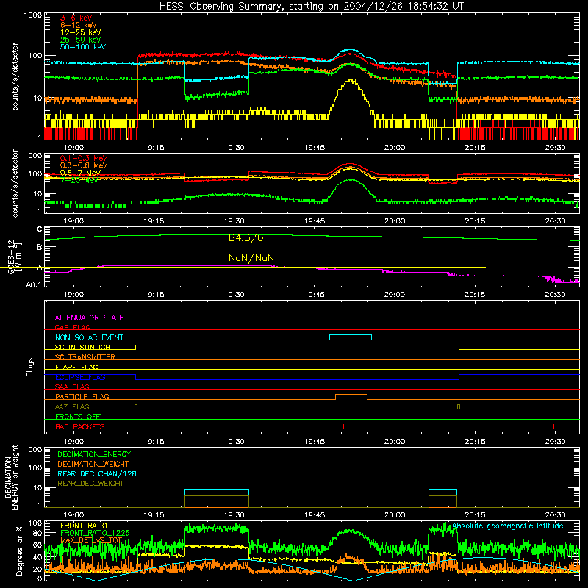Image resolution: width=588 pixels, height=588 pixels.
Task: Select the SC_IN_SUNLIGHT flag label
Action: coord(85,347)
